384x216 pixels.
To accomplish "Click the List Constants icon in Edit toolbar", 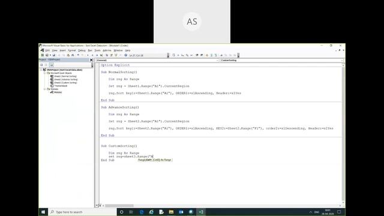I will (x=178, y=55).
